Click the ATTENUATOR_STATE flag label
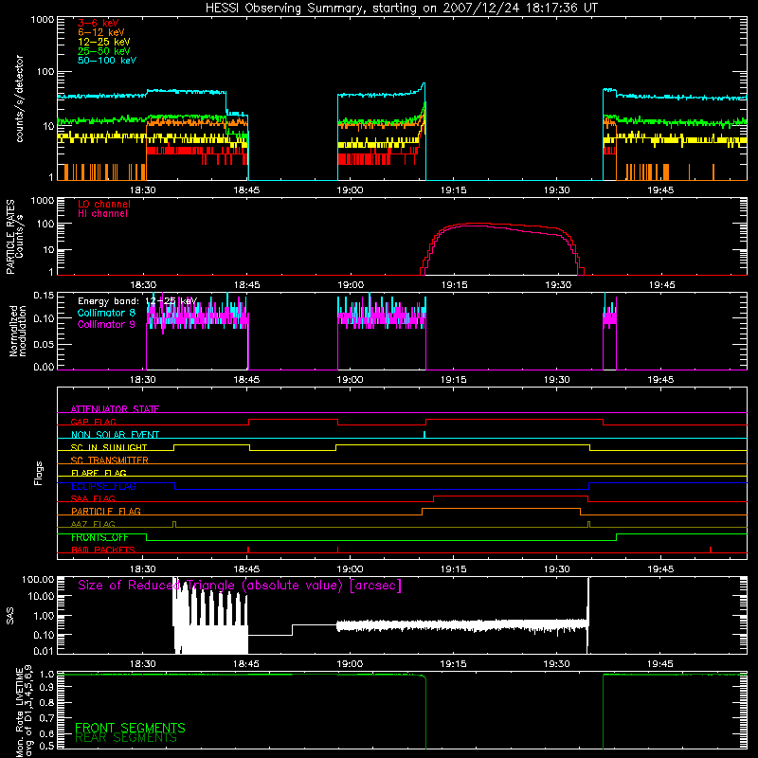 (115, 409)
